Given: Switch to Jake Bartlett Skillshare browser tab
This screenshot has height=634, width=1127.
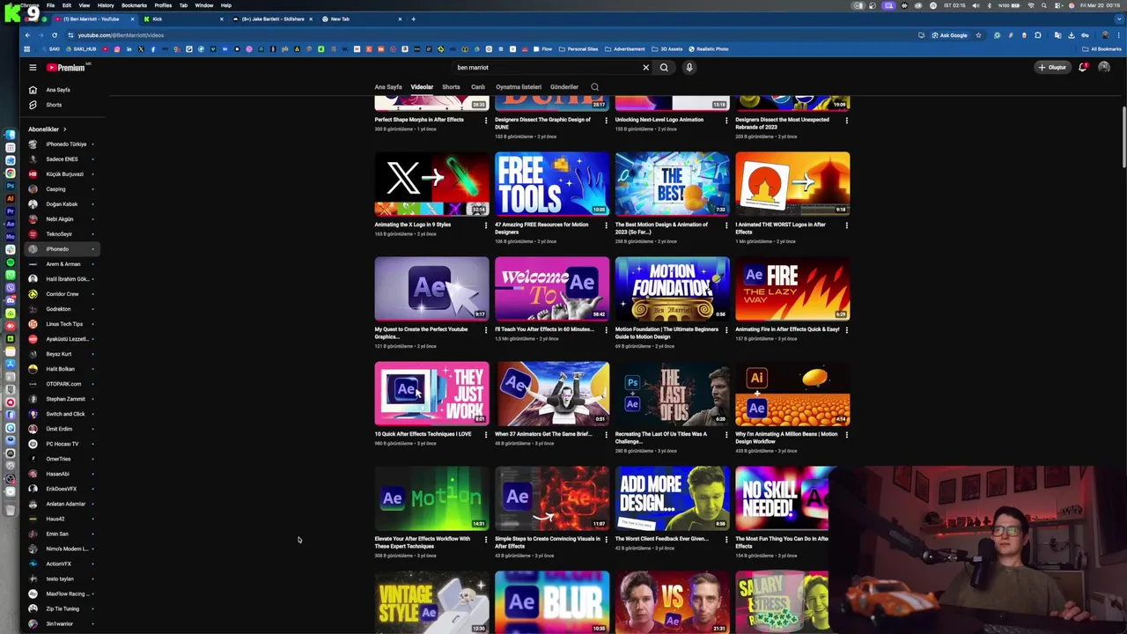Looking at the screenshot, I should pos(273,18).
